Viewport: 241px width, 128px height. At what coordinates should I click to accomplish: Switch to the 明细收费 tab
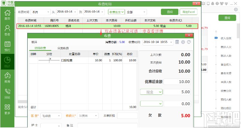point(40,48)
